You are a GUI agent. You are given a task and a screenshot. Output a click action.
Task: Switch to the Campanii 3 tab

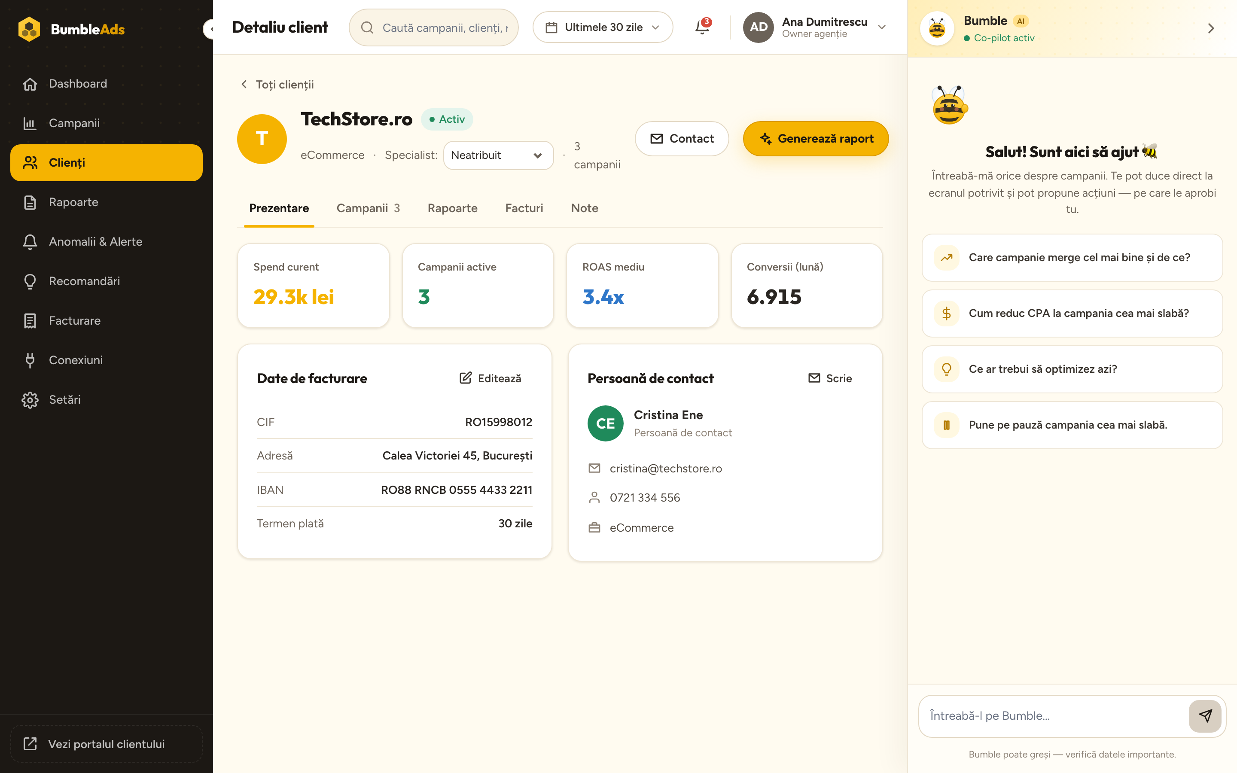tap(368, 208)
